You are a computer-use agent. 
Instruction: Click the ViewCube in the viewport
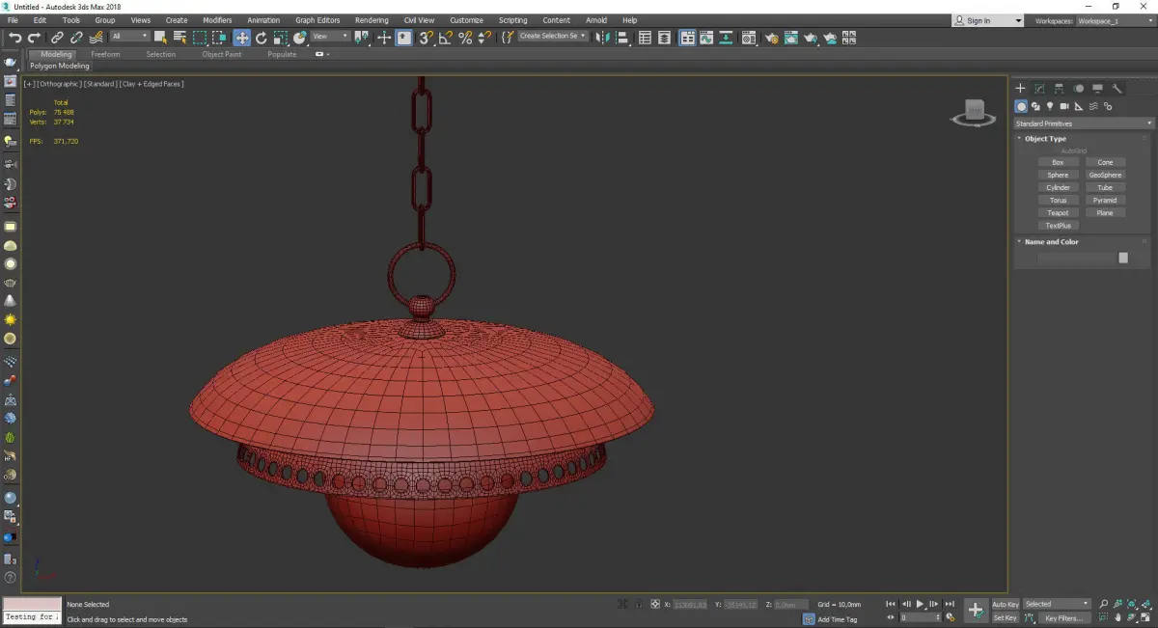pos(974,113)
